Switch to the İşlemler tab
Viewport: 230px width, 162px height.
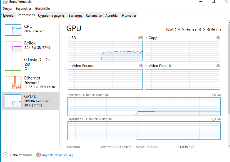pos(9,16)
